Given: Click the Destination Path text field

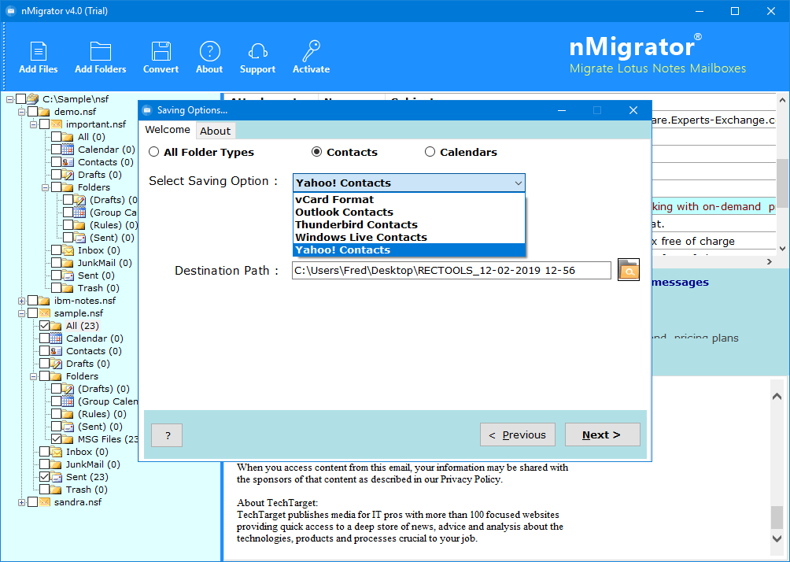Looking at the screenshot, I should [x=452, y=271].
